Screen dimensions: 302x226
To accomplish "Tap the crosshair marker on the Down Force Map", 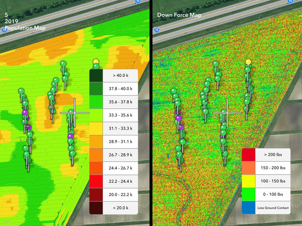I will click(227, 113).
